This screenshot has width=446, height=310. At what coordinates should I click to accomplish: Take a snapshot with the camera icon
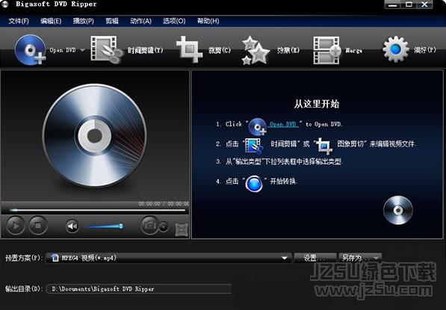coord(150,226)
